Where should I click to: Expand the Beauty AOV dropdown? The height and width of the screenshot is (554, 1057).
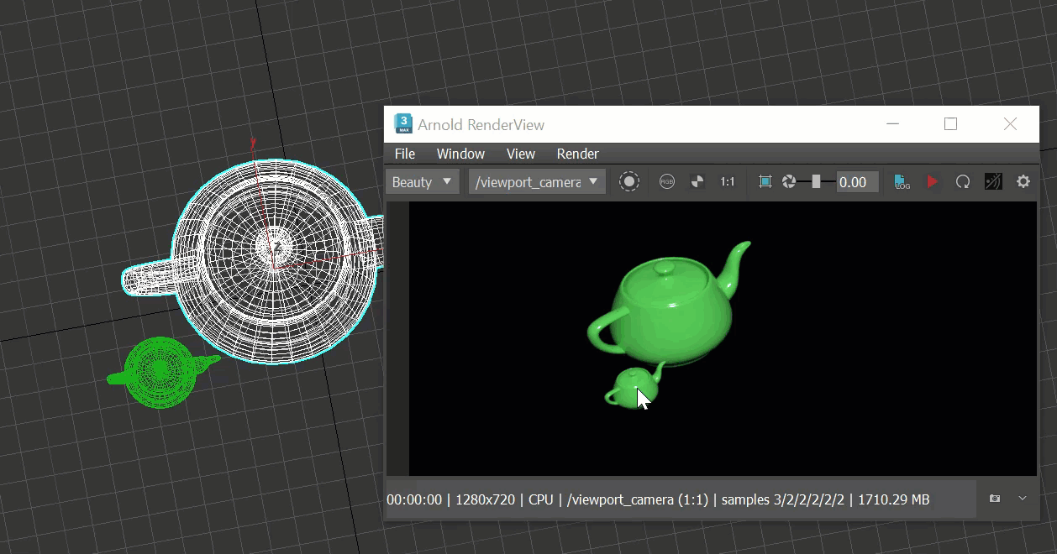[x=423, y=181]
